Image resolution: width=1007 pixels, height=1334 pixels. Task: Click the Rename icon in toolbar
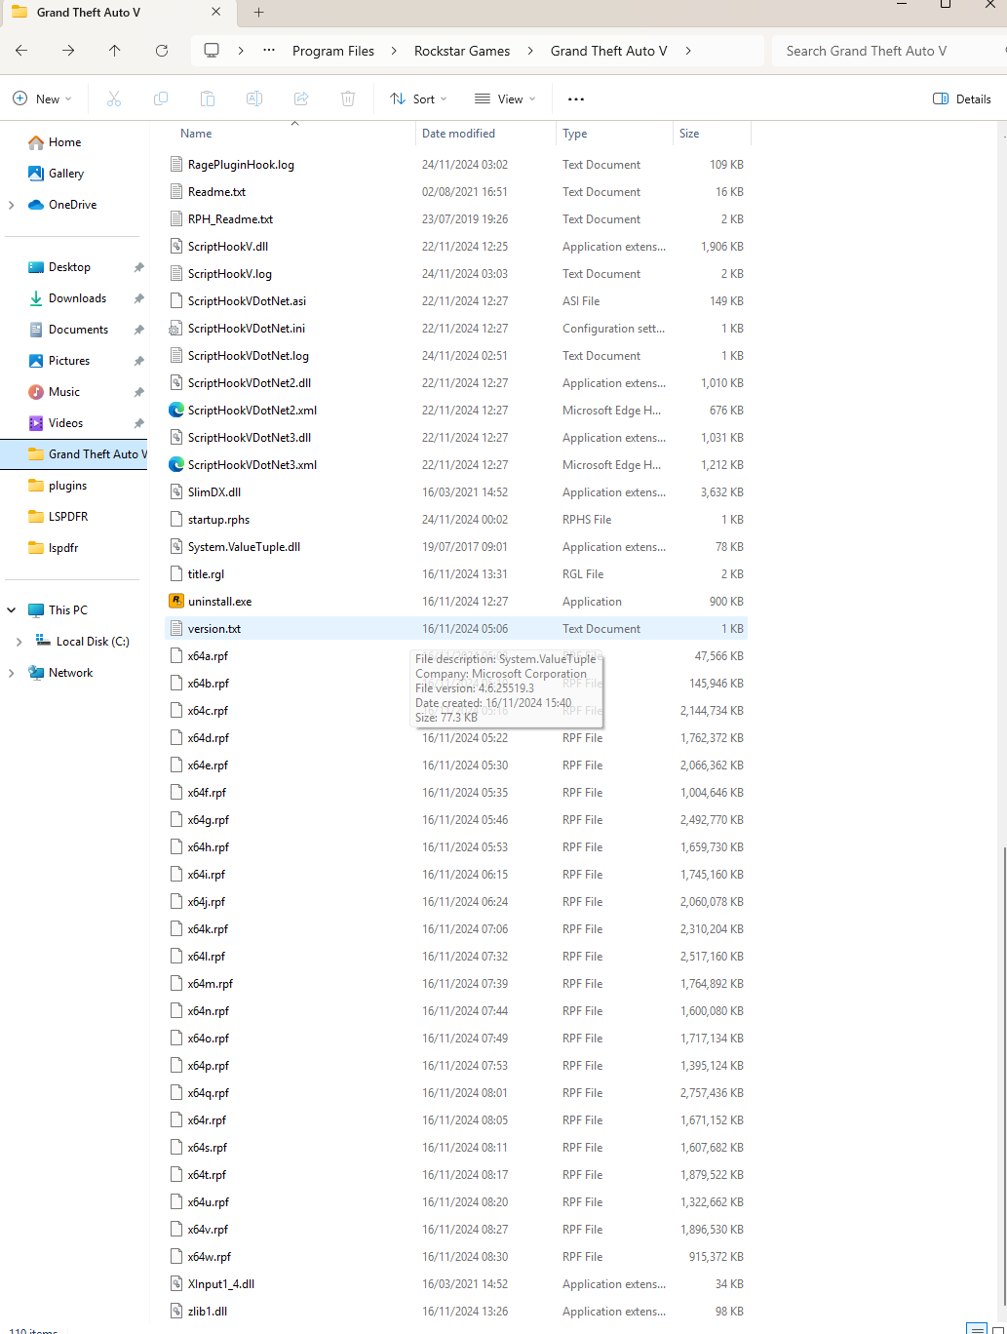[254, 98]
